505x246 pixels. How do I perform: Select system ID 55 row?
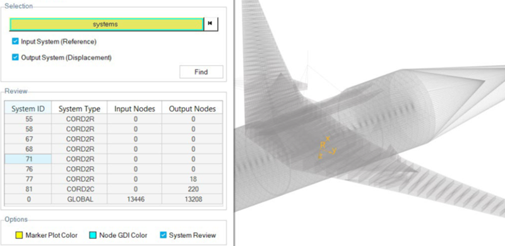tap(114, 119)
